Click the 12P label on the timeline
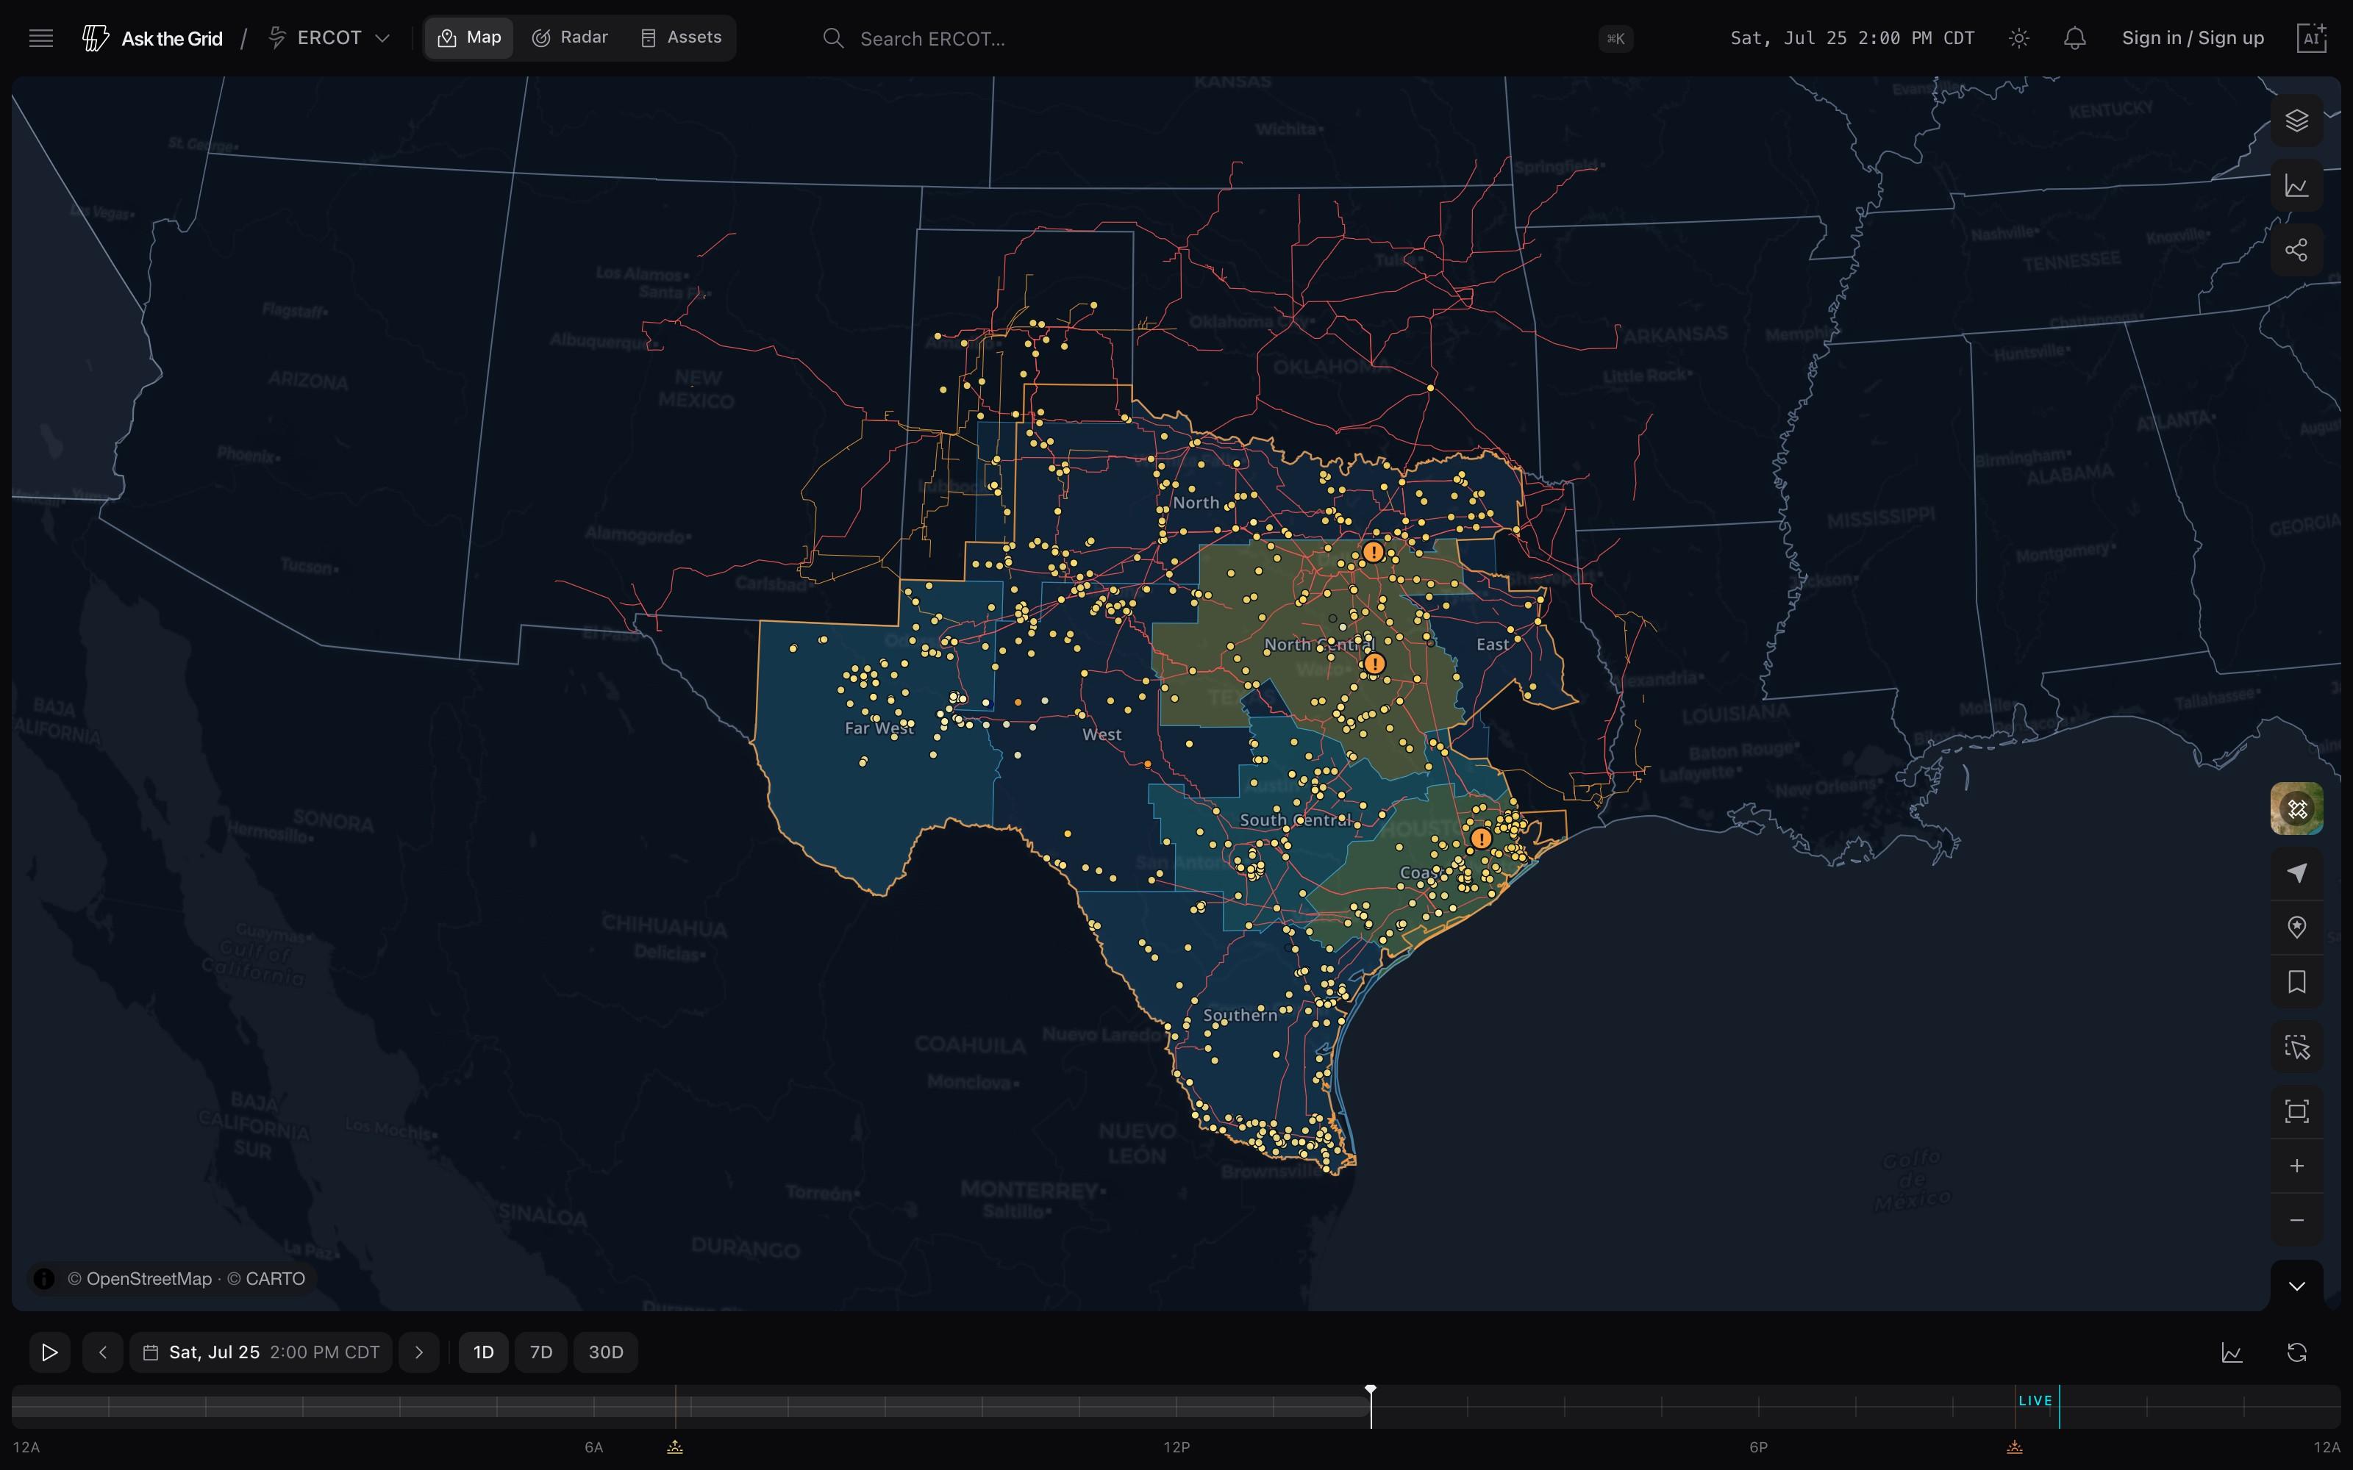This screenshot has width=2353, height=1470. (1176, 1448)
